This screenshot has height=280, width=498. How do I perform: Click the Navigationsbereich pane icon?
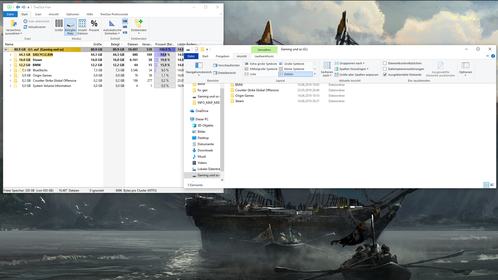199,65
